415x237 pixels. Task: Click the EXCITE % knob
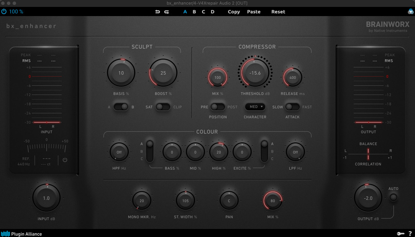[x=242, y=152]
